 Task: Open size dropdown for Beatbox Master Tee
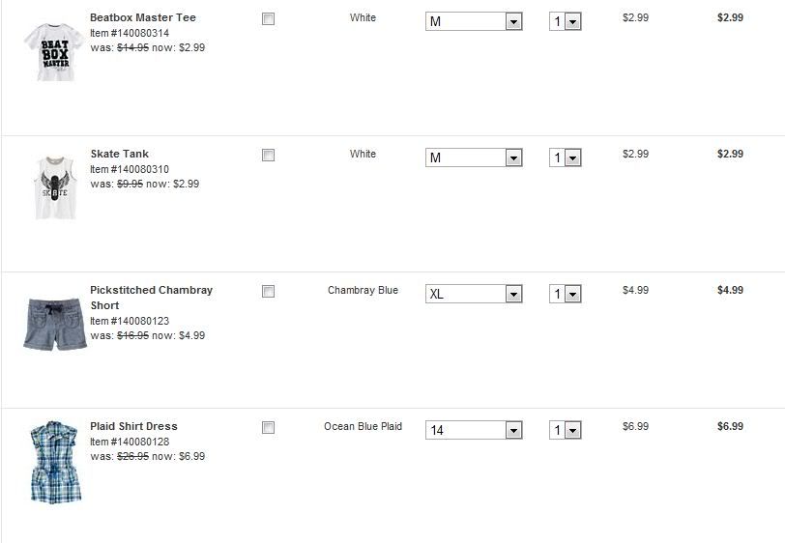coord(474,21)
